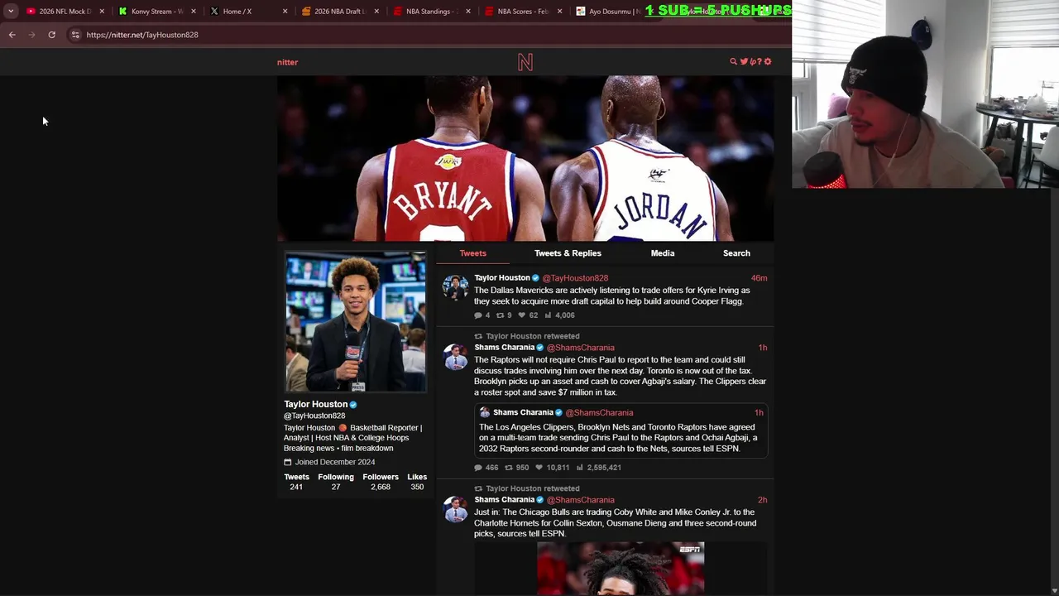Open the Followers count of 2,668
Image resolution: width=1059 pixels, height=596 pixels.
click(x=381, y=482)
